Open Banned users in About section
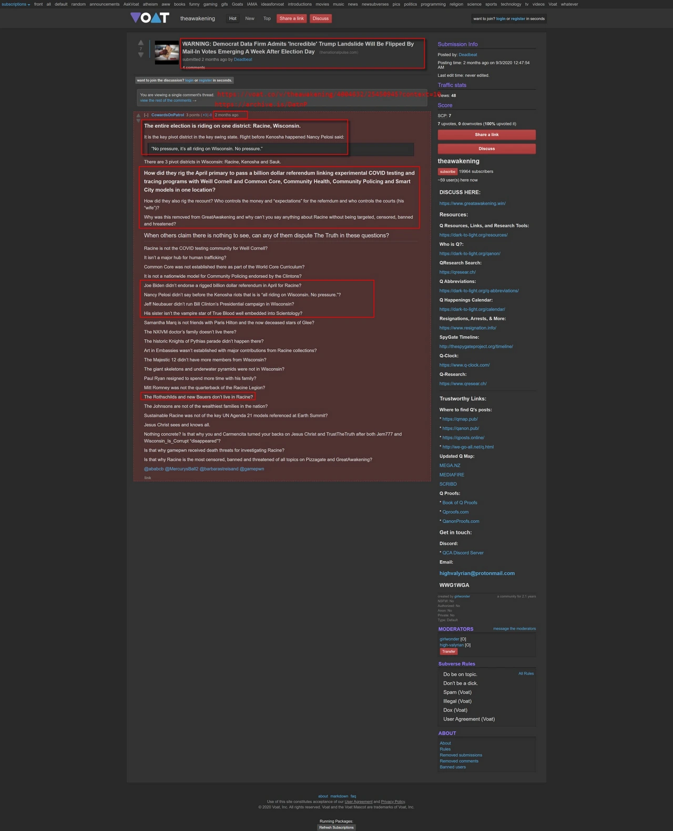The image size is (673, 831). coord(453,767)
